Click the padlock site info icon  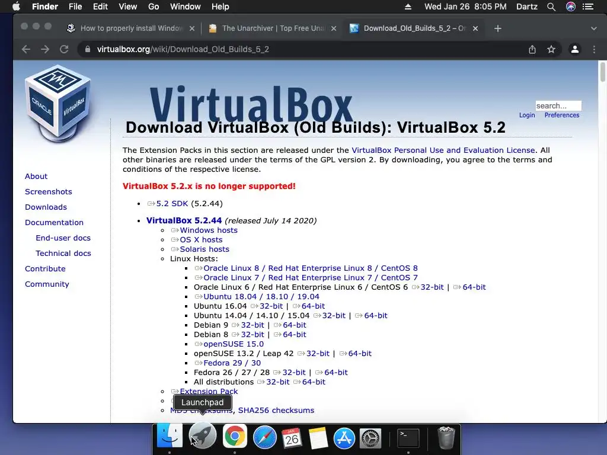(x=88, y=49)
